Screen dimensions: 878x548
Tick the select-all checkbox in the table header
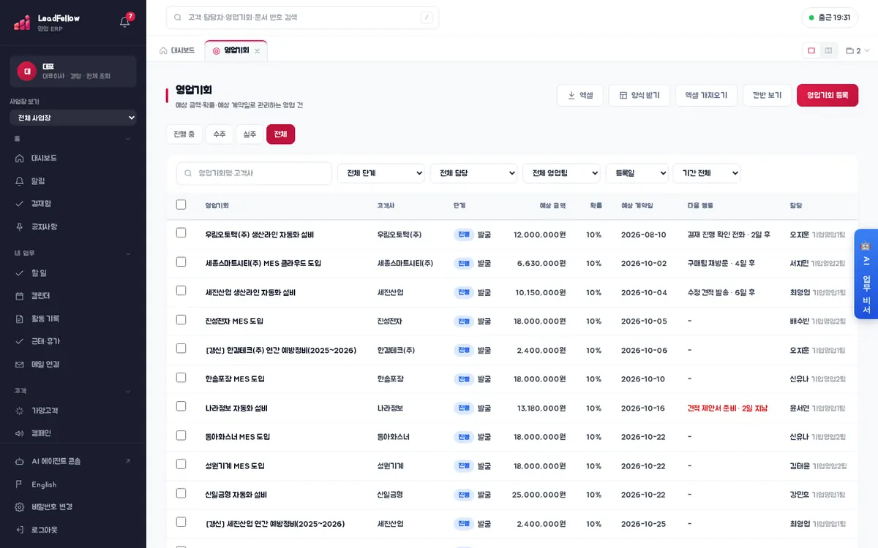click(181, 205)
